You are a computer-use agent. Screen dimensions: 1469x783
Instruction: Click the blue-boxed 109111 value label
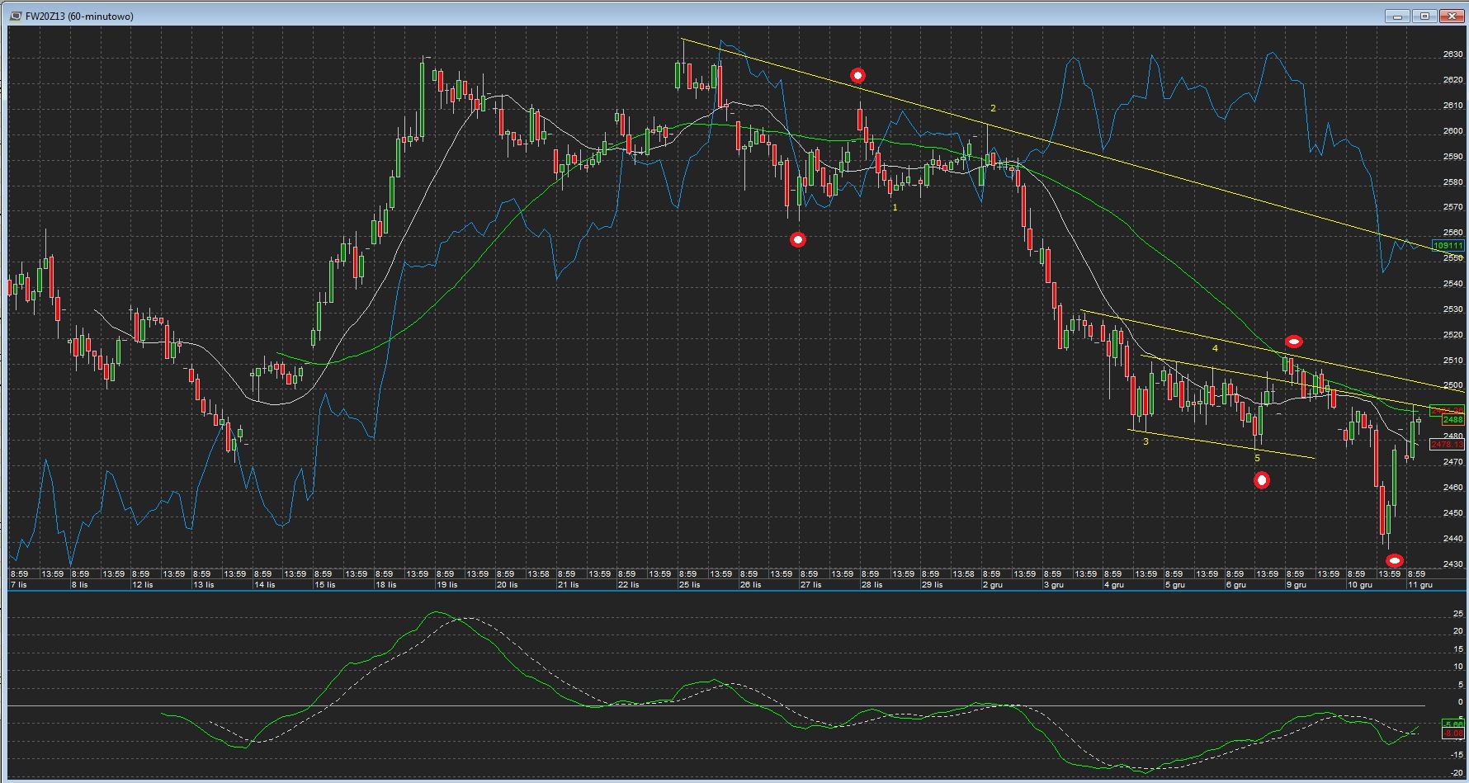(x=1447, y=246)
